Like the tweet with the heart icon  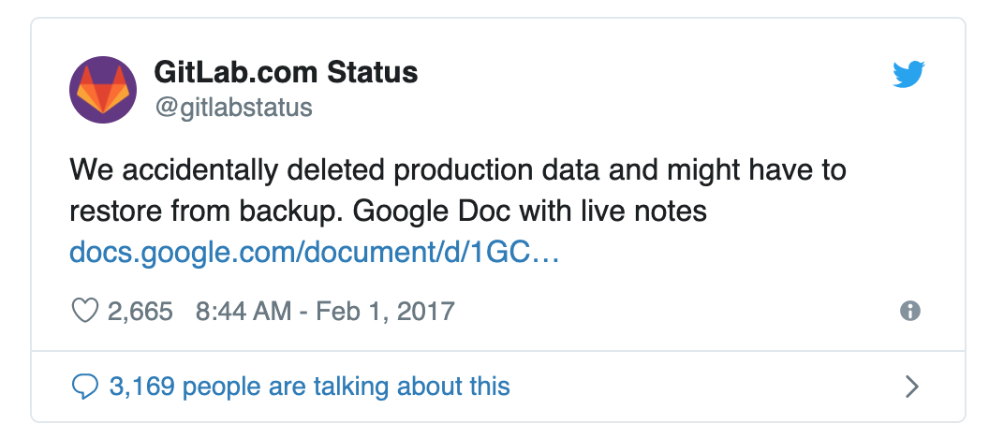(x=85, y=311)
